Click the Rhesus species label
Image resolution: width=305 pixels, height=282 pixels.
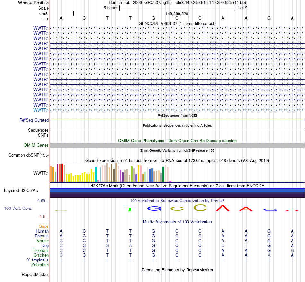(x=42, y=236)
